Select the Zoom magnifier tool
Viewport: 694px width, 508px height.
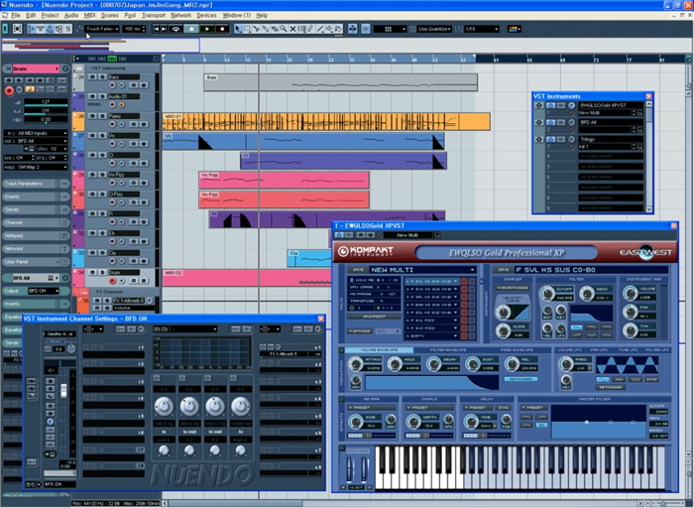[x=284, y=29]
